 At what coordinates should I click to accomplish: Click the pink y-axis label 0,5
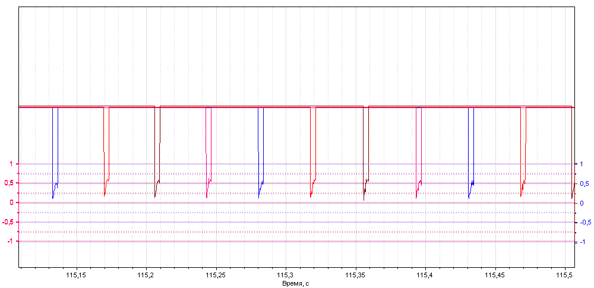click(9, 183)
